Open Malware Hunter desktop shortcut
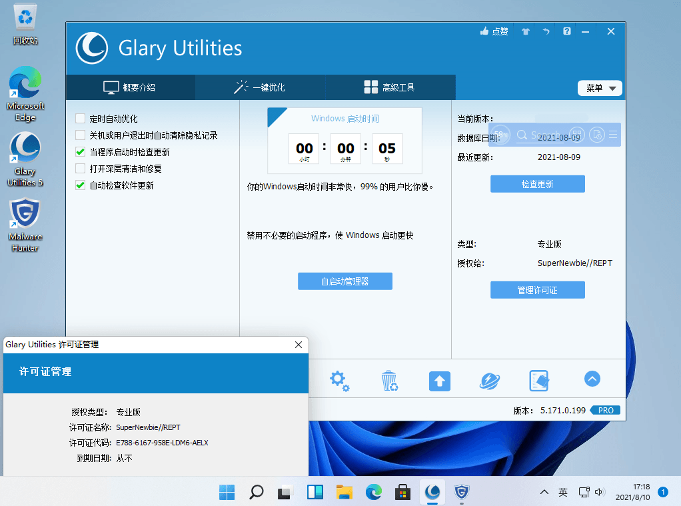The width and height of the screenshot is (681, 506). tap(25, 225)
